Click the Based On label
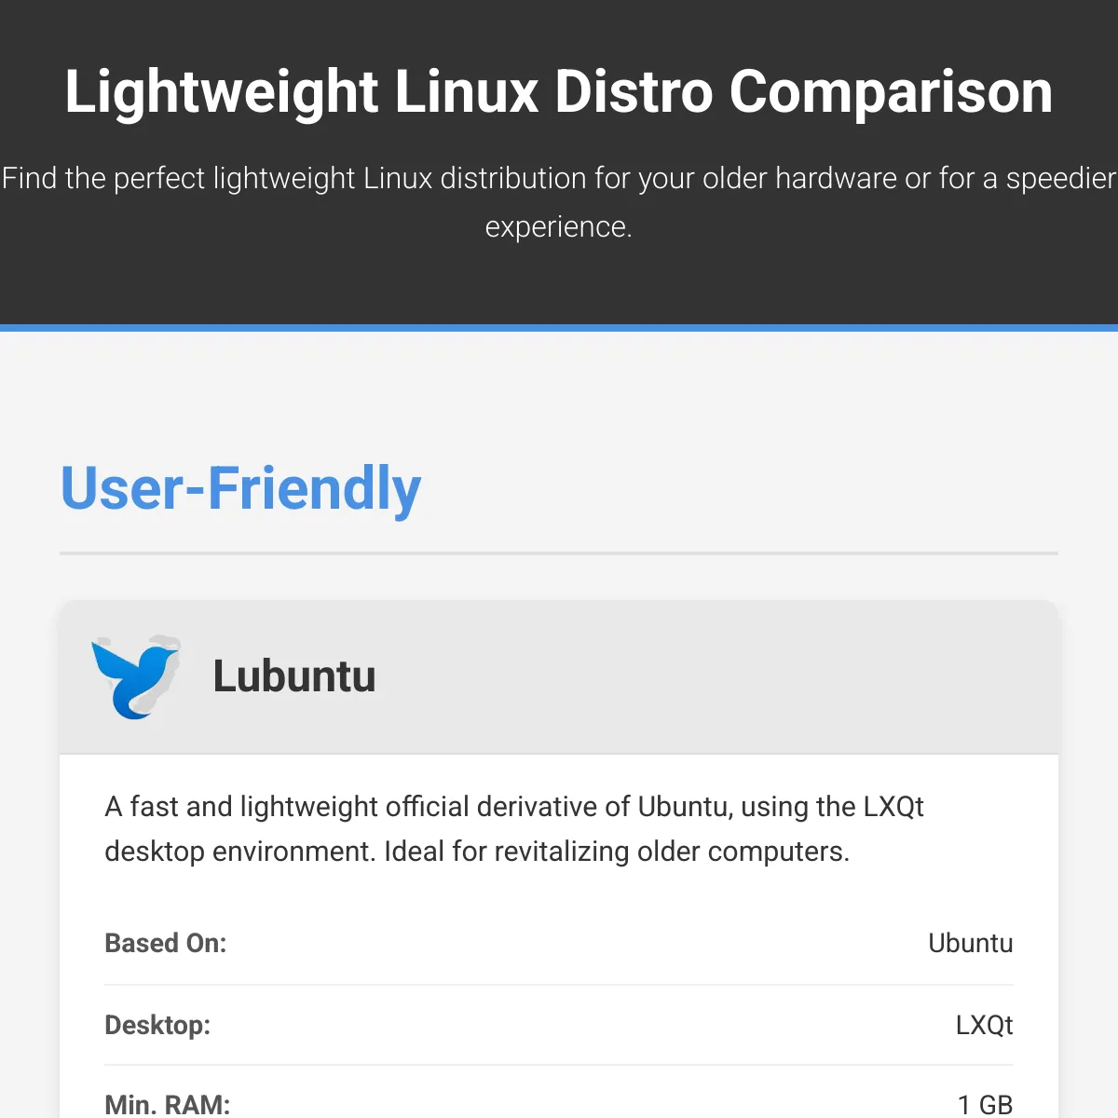 tap(166, 943)
